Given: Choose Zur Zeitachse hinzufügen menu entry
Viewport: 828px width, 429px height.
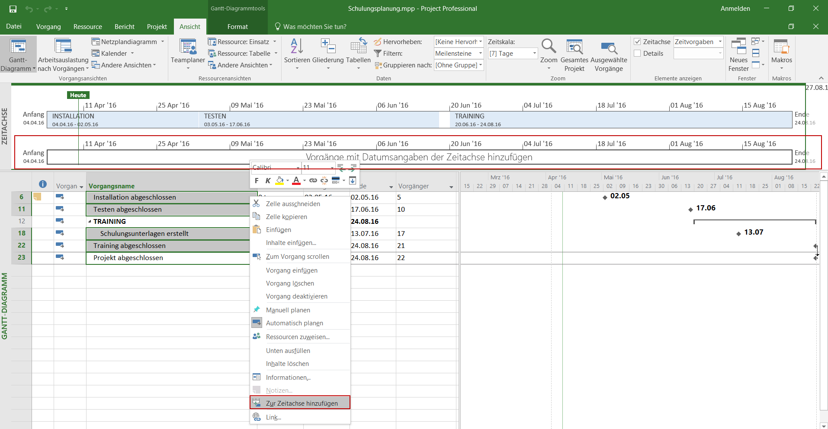Looking at the screenshot, I should coord(302,403).
